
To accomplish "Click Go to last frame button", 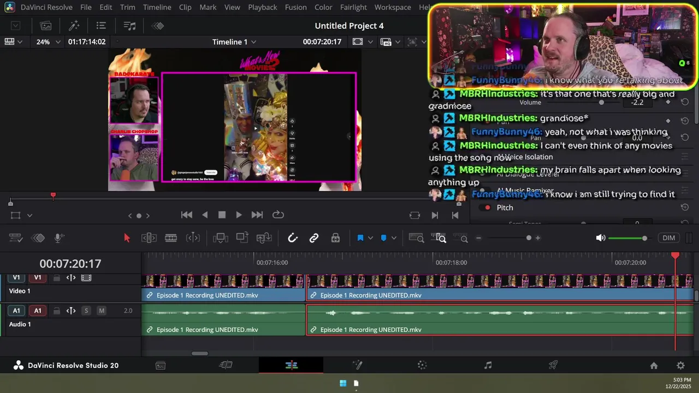I will pos(257,215).
